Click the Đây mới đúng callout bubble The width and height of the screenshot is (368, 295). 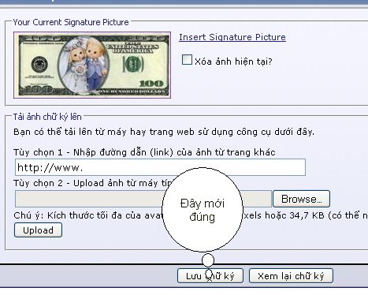click(x=203, y=210)
